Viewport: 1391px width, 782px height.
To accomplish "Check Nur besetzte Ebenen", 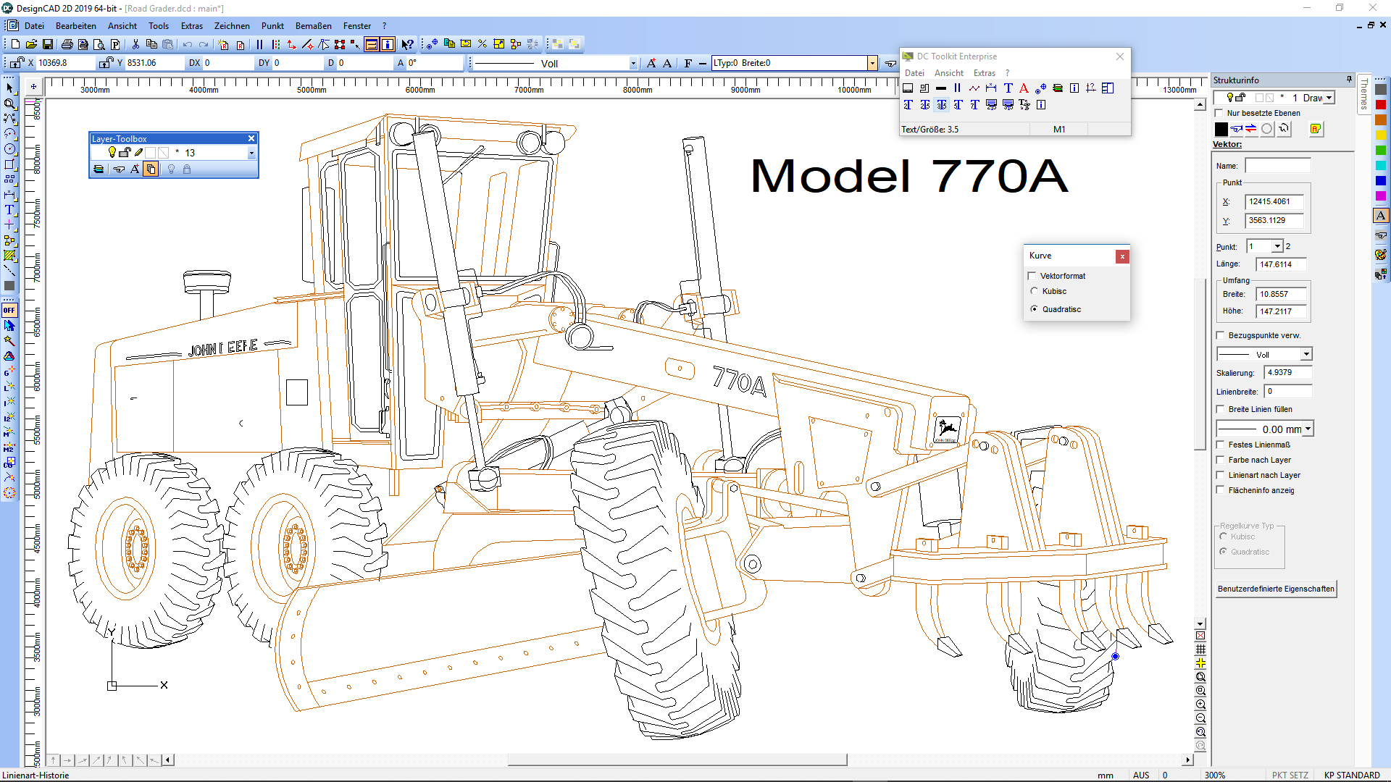I will pyautogui.click(x=1219, y=113).
